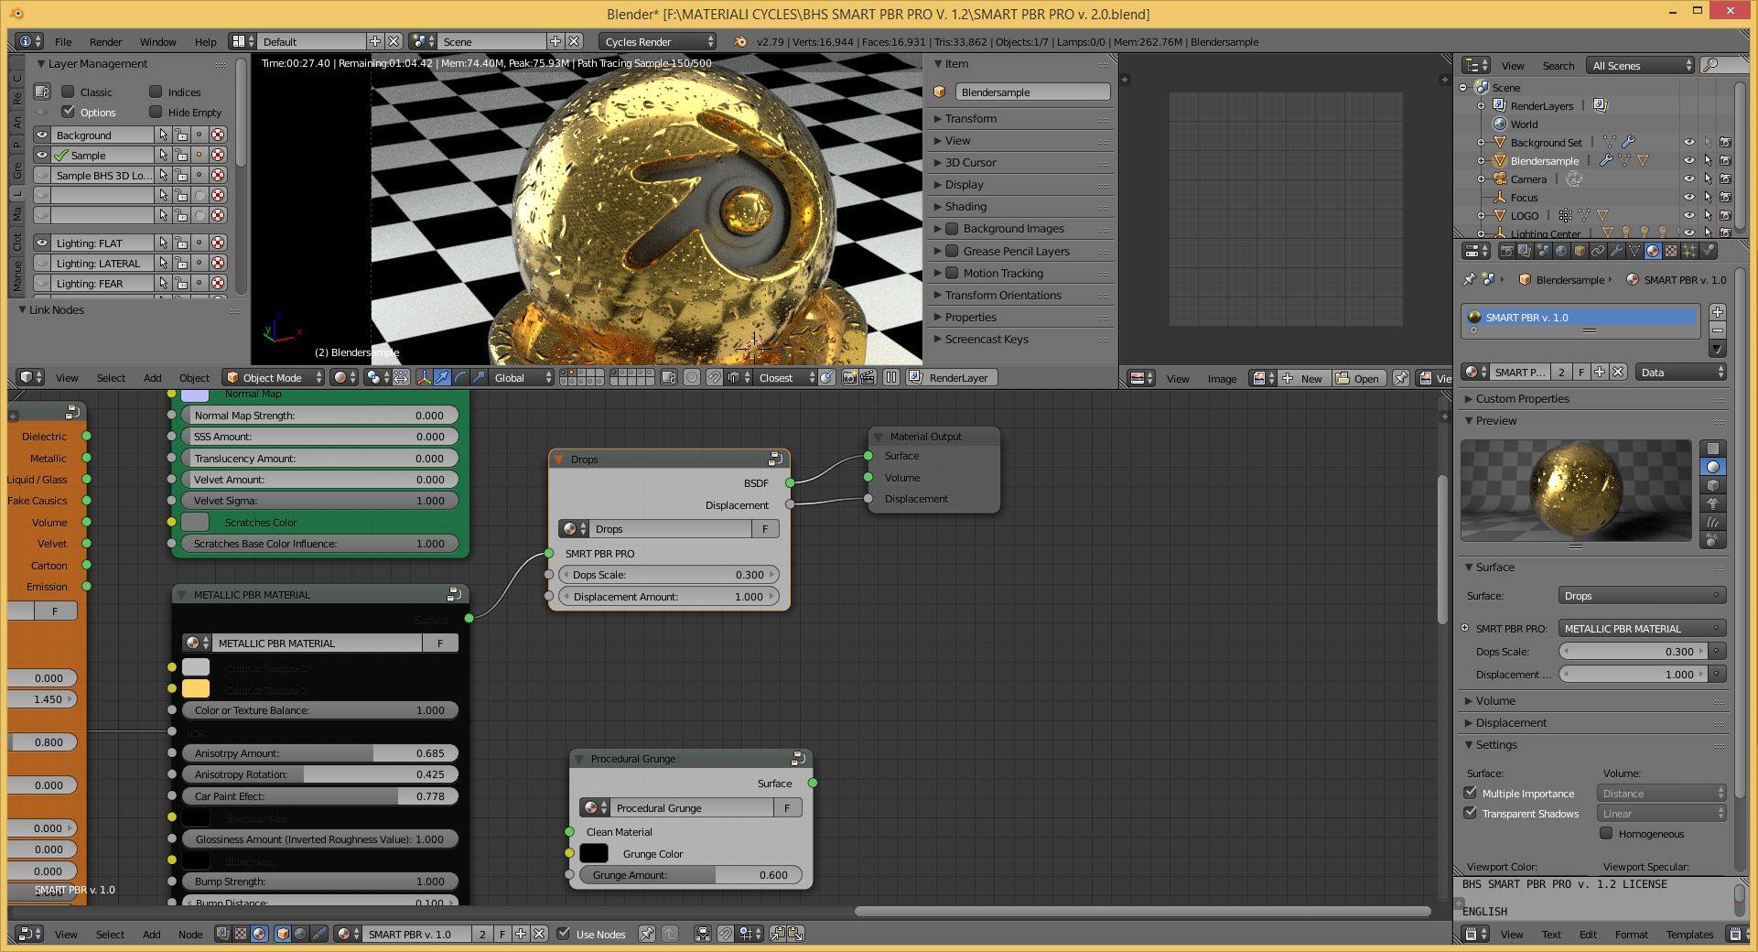This screenshot has width=1758, height=952.
Task: Open Texture properties tab checker icon
Action: point(1671,251)
